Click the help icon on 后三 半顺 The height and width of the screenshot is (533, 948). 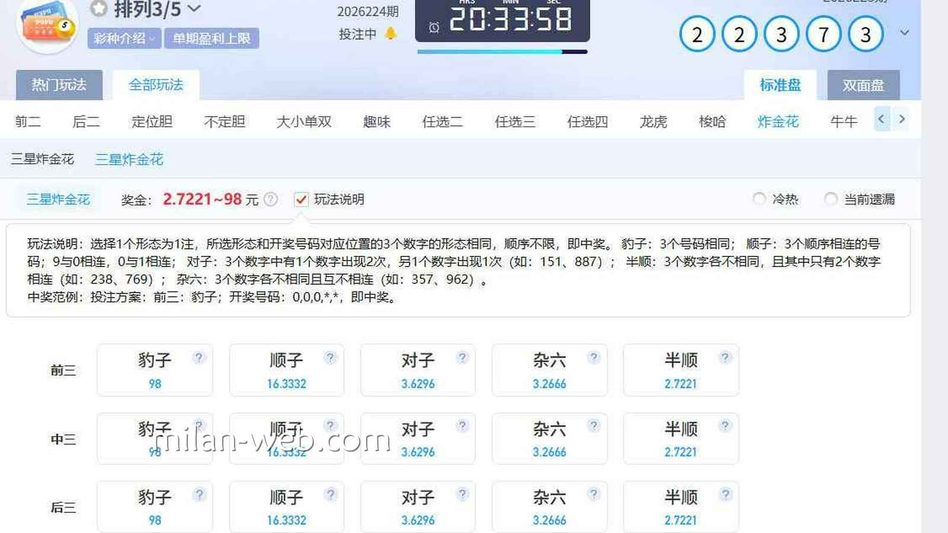coord(726,494)
